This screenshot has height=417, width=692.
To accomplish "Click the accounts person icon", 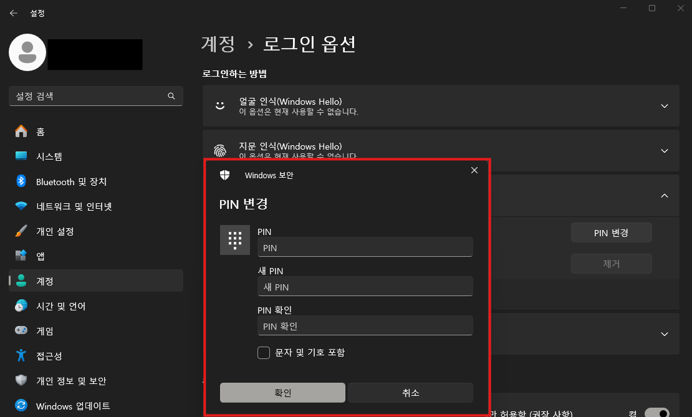I will click(21, 280).
